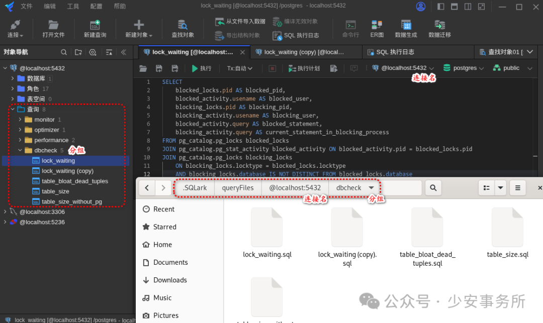Launch the 数据生成 data generation tool
This screenshot has width=543, height=323.
[x=406, y=28]
